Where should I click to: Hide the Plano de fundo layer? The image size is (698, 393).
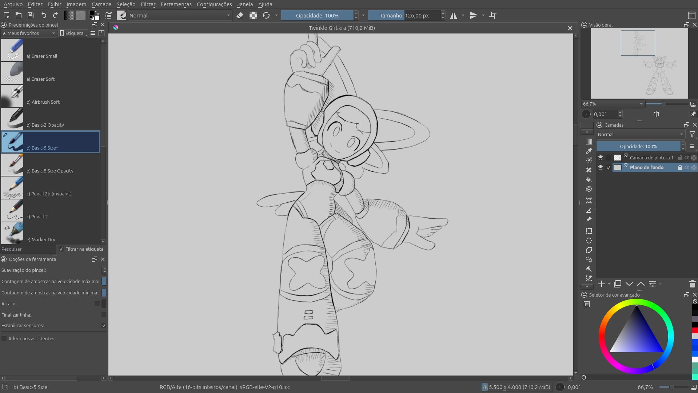coord(601,167)
